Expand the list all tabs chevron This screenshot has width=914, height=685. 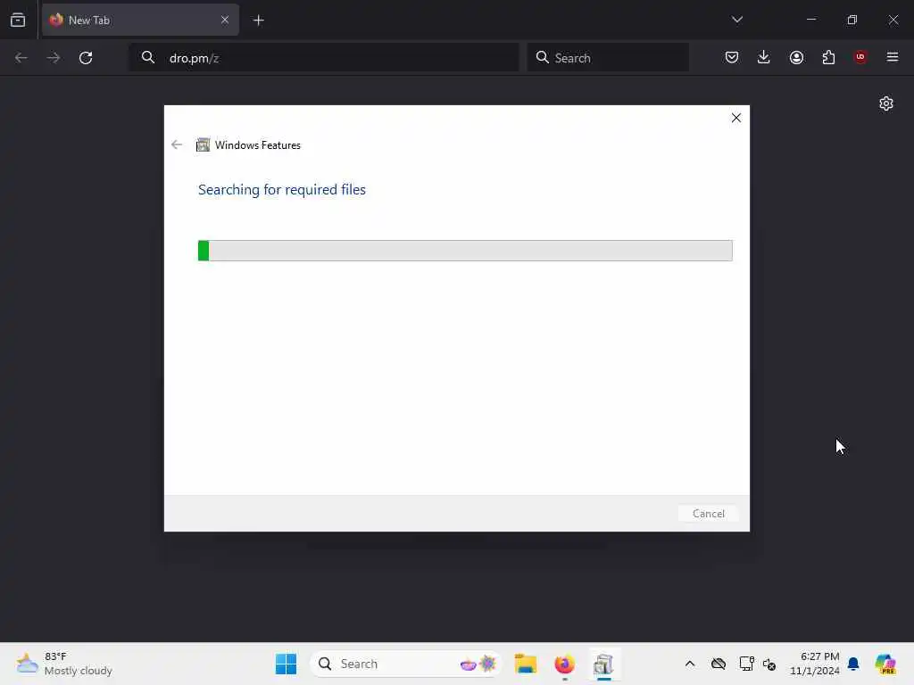(x=736, y=20)
